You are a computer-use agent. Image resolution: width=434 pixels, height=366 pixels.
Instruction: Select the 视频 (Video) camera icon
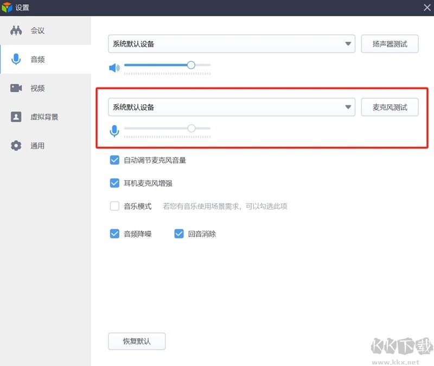pyautogui.click(x=16, y=88)
